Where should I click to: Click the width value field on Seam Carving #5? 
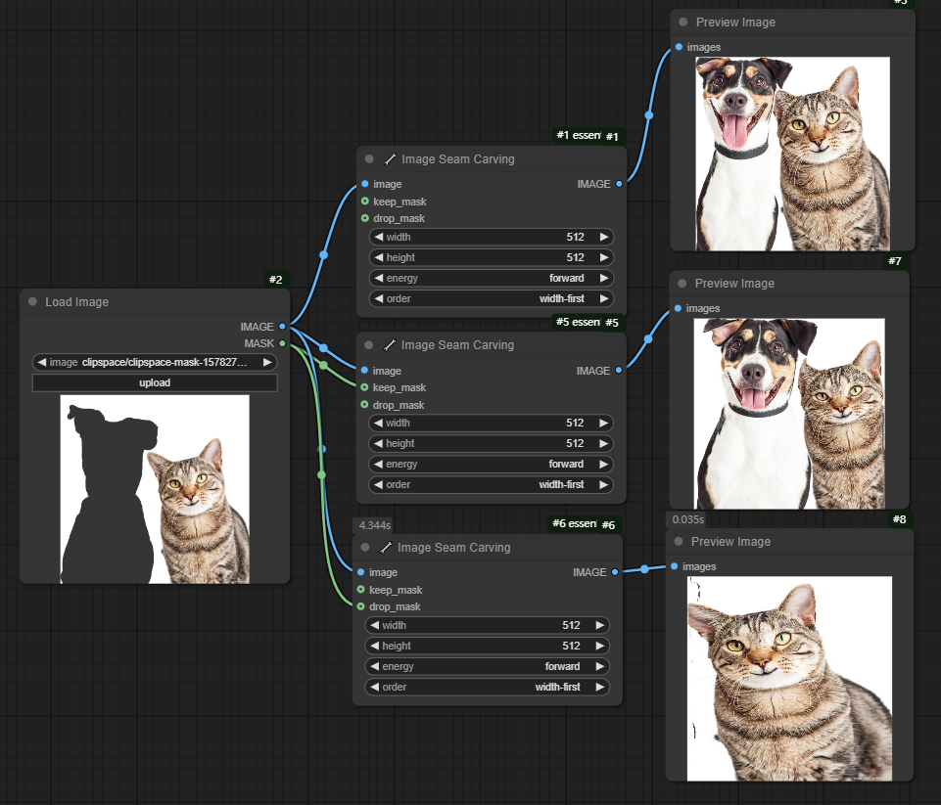492,424
